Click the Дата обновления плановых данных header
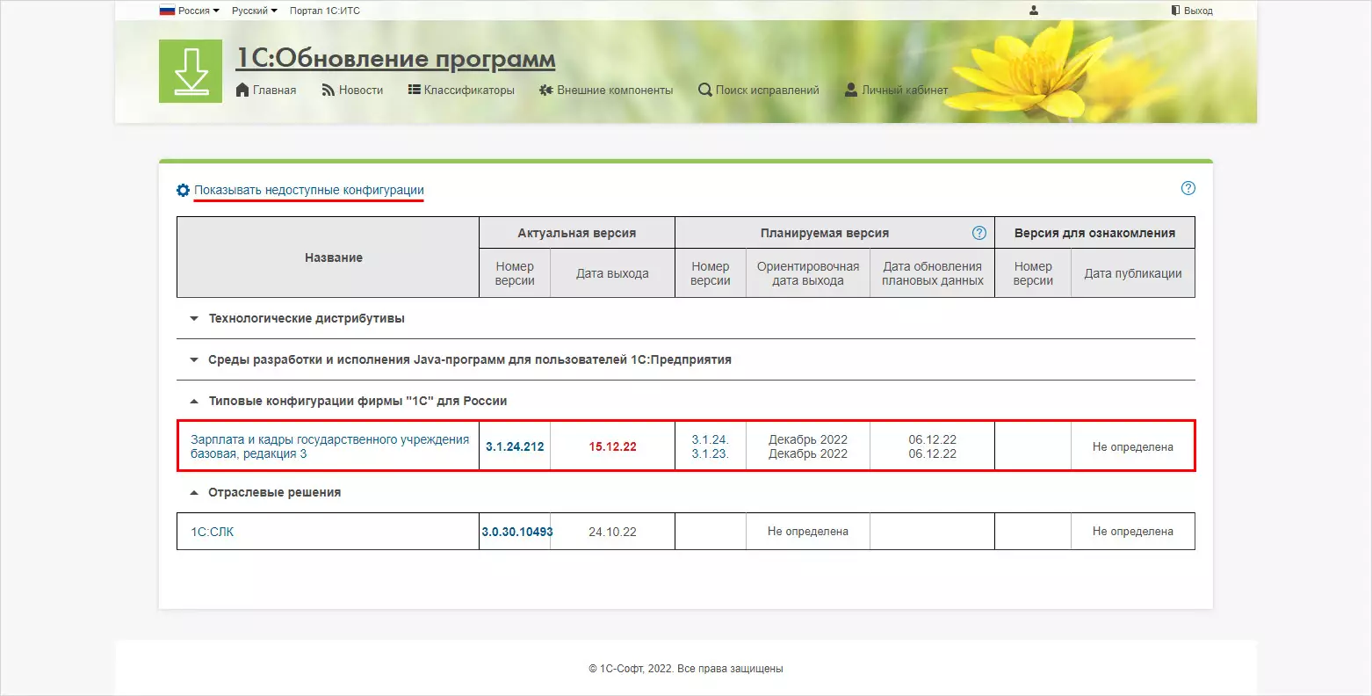The width and height of the screenshot is (1372, 696). pyautogui.click(x=933, y=273)
